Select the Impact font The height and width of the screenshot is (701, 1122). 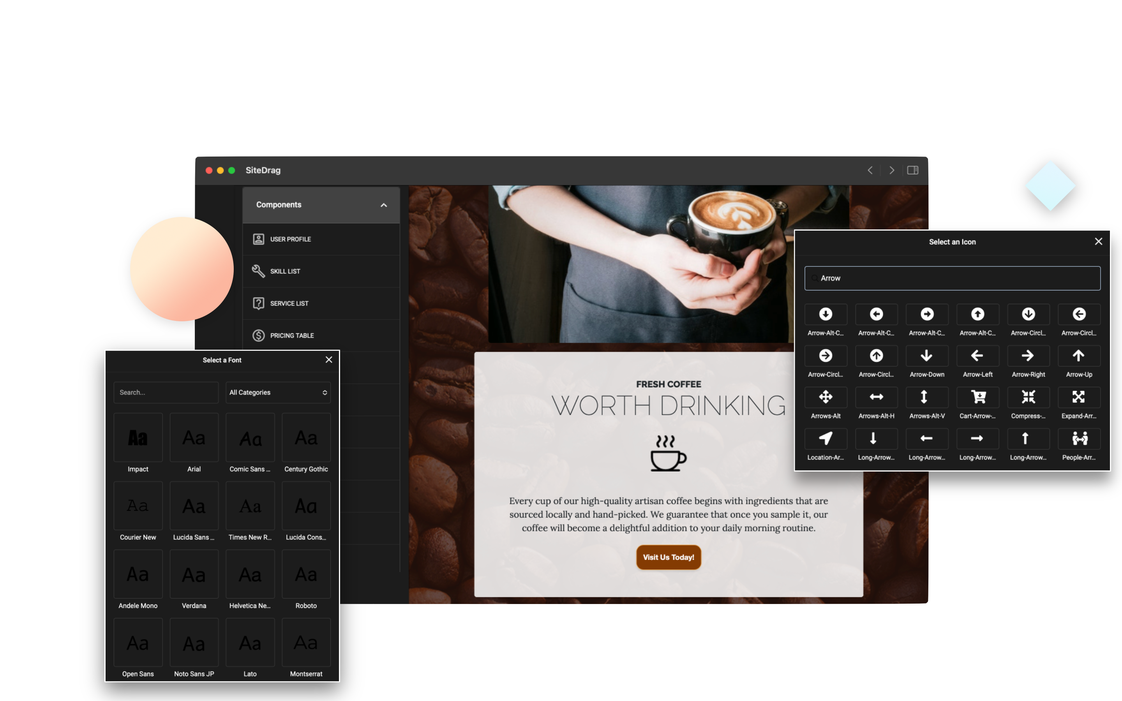tap(138, 437)
